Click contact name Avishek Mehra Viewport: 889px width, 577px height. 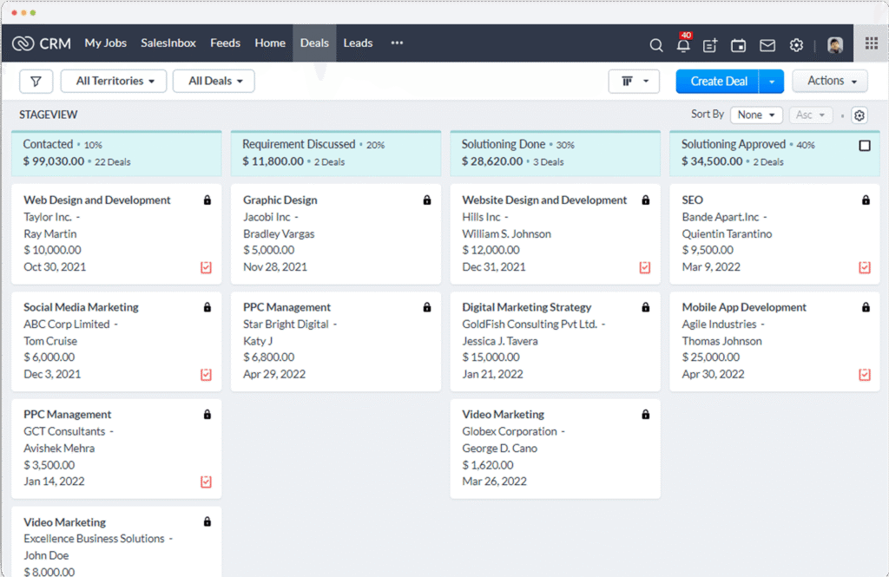click(59, 449)
